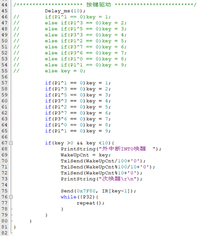
Task: Click commented 'else if(P1^3 == 0)' line 47
Action: click(x=73, y=23)
